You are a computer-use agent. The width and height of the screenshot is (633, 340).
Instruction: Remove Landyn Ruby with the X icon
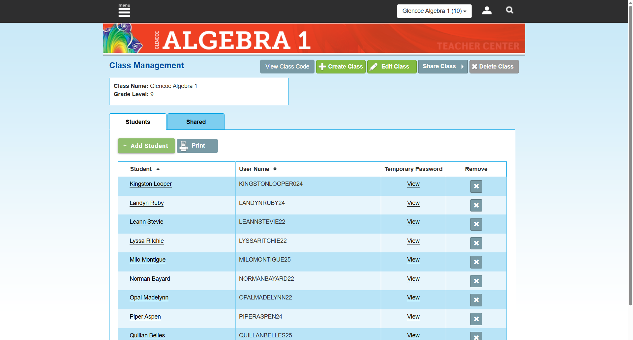476,206
